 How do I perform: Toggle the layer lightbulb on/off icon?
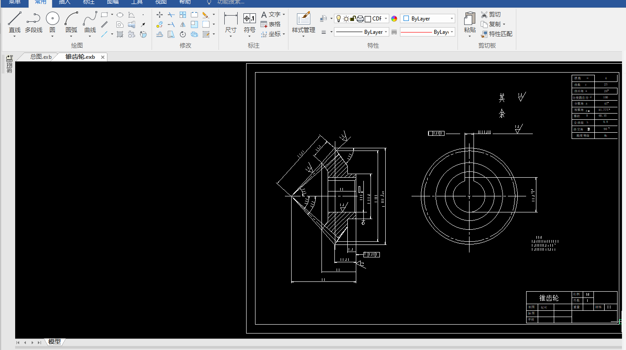click(338, 19)
